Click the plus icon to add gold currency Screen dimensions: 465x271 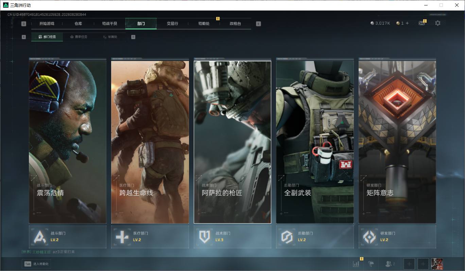[x=407, y=23]
